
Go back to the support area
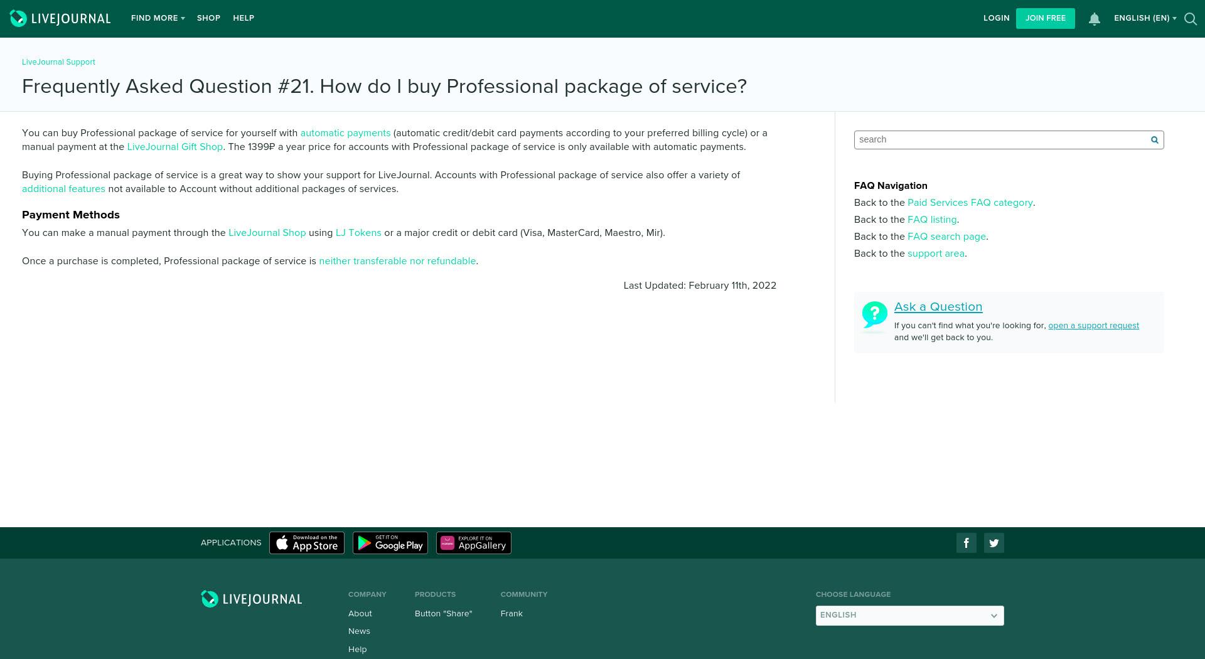point(936,254)
